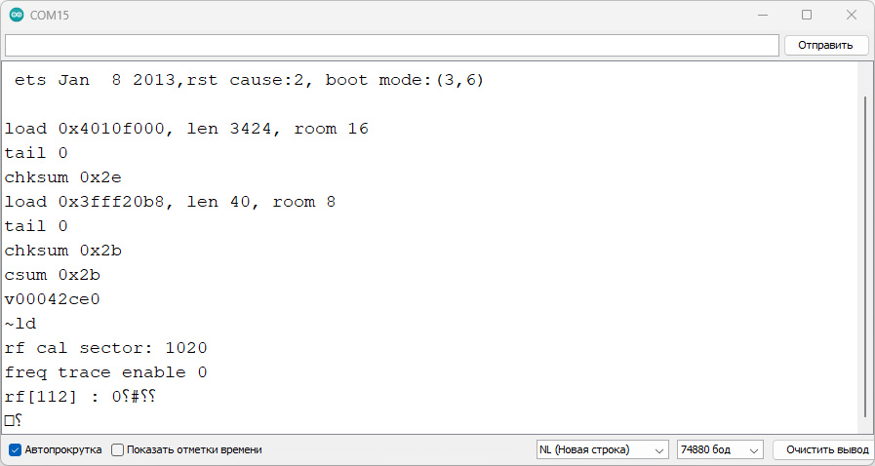Minimize the COM15 serial monitor window
The height and width of the screenshot is (466, 875).
pyautogui.click(x=762, y=16)
